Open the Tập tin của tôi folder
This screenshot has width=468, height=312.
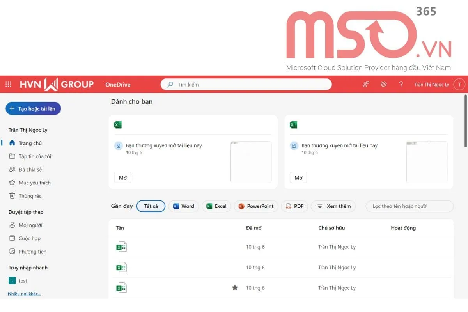coord(34,156)
